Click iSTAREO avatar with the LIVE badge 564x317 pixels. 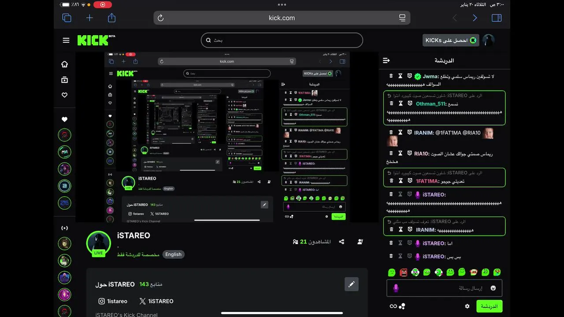[99, 243]
